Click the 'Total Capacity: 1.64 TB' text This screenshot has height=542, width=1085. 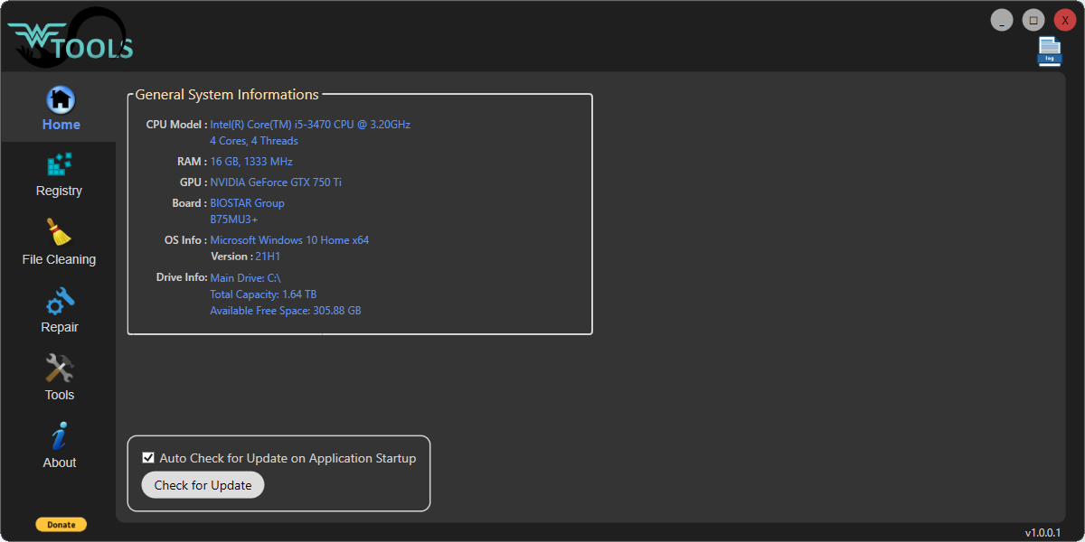(x=263, y=294)
